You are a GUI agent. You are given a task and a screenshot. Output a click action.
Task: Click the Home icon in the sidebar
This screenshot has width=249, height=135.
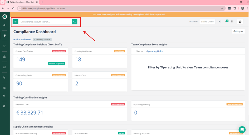coord(4,25)
